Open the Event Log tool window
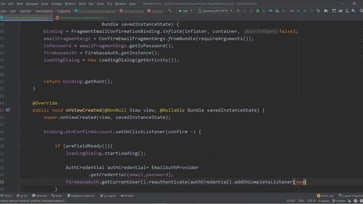The height and width of the screenshot is (204, 363). point(325,195)
